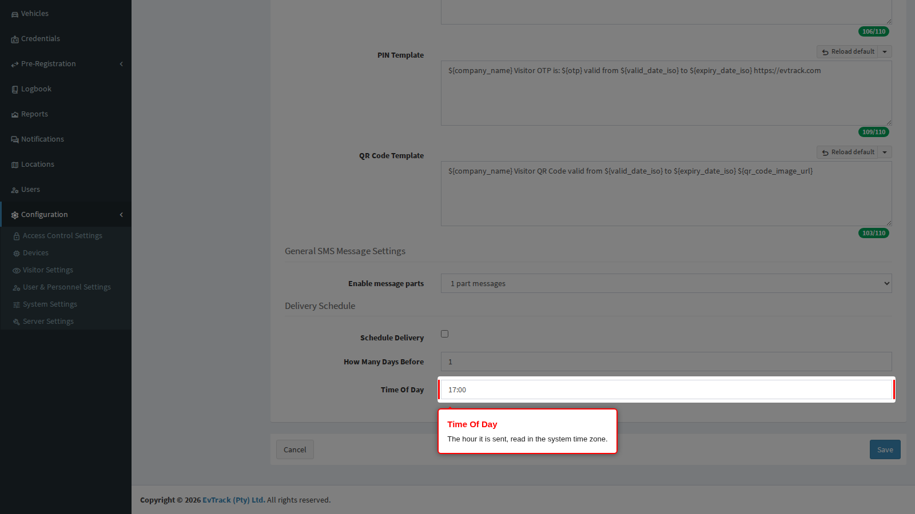Open the PIN Template reload options caret
Image resolution: width=915 pixels, height=514 pixels.
click(x=885, y=52)
